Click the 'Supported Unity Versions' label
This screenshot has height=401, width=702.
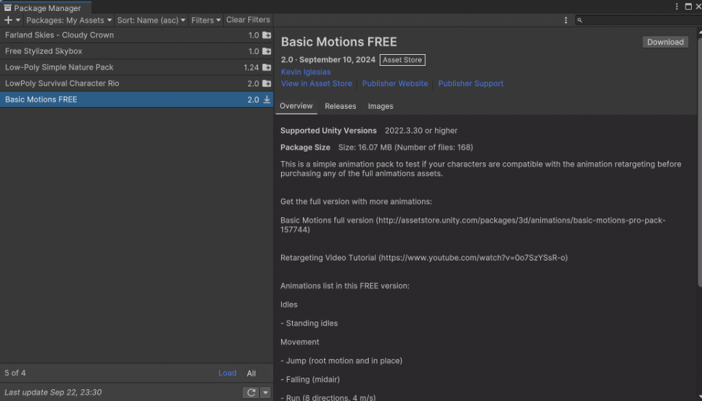tap(328, 131)
